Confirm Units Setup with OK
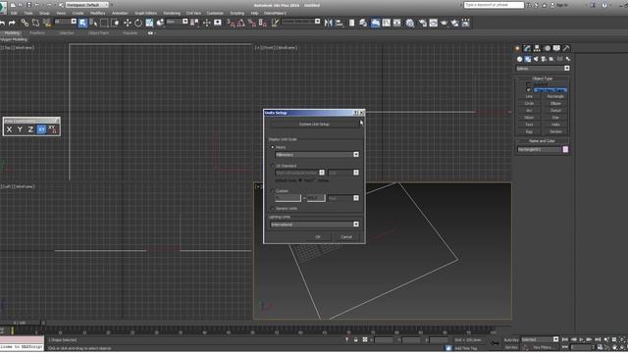This screenshot has width=628, height=353. coord(318,237)
